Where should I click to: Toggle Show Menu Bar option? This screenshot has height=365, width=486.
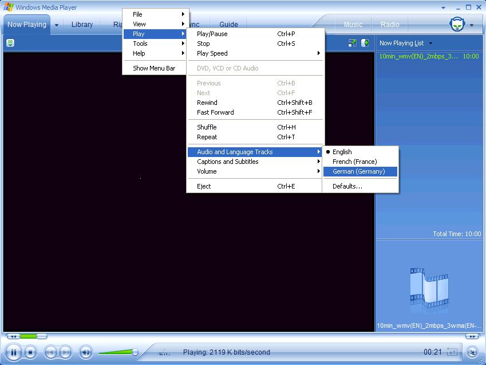[x=155, y=68]
